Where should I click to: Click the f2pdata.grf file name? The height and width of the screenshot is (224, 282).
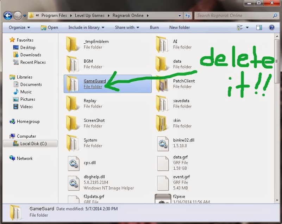click(x=94, y=197)
